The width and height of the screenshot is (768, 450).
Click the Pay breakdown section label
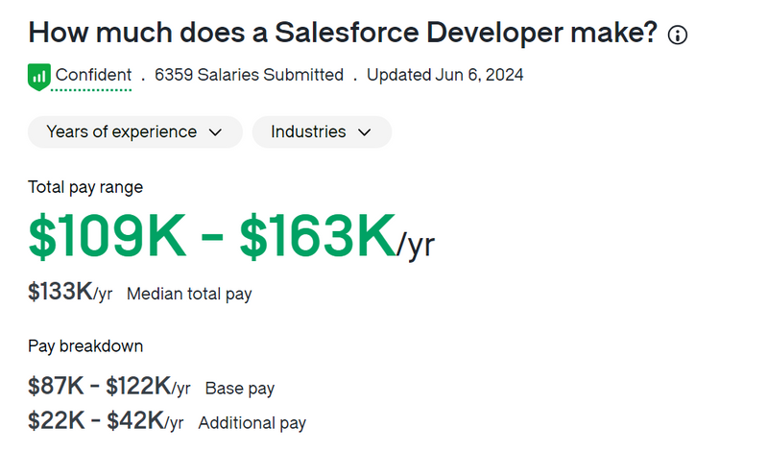(85, 346)
